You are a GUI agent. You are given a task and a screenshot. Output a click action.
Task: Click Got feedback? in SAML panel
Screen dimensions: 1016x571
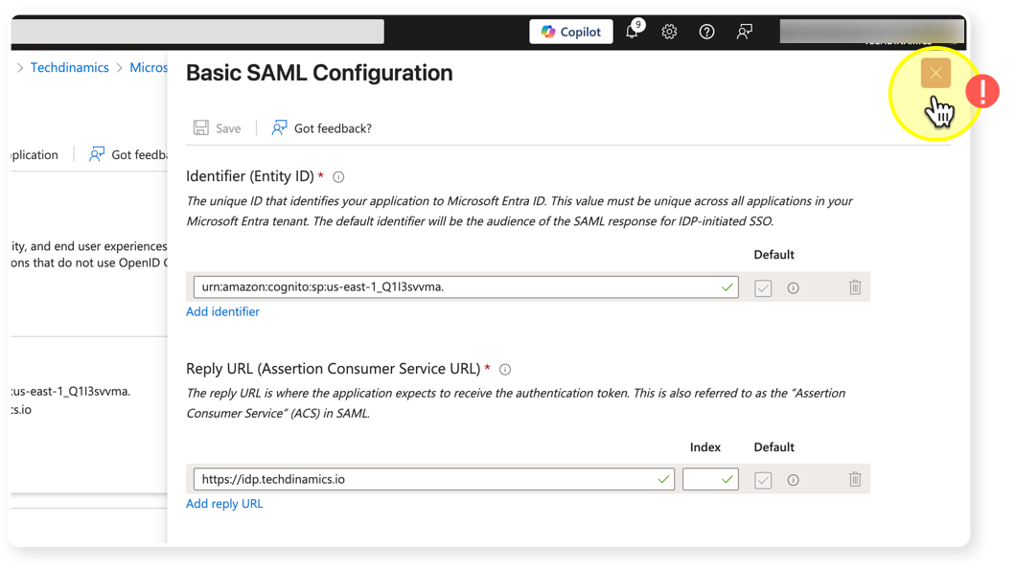(333, 128)
